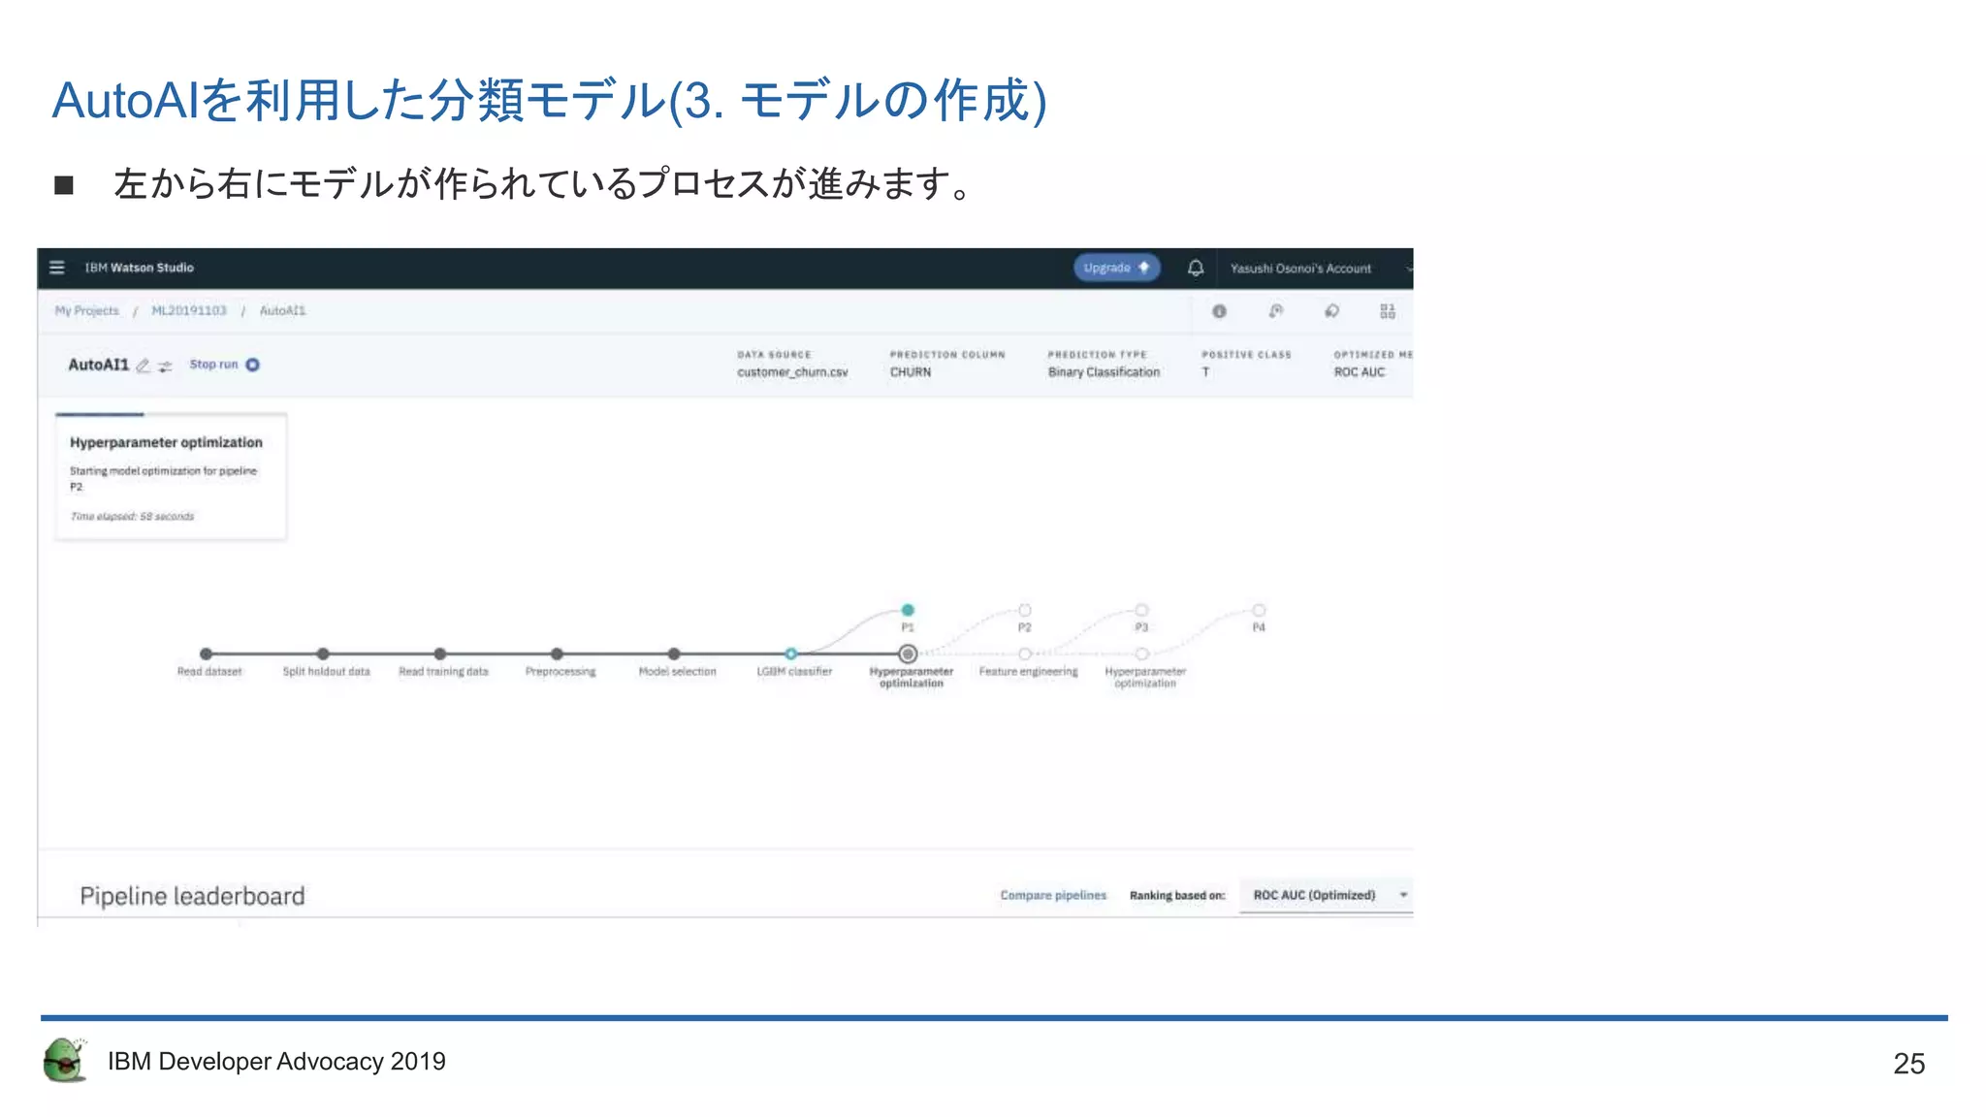
Task: Click the AutoAI1 breadcrumb
Action: click(282, 311)
